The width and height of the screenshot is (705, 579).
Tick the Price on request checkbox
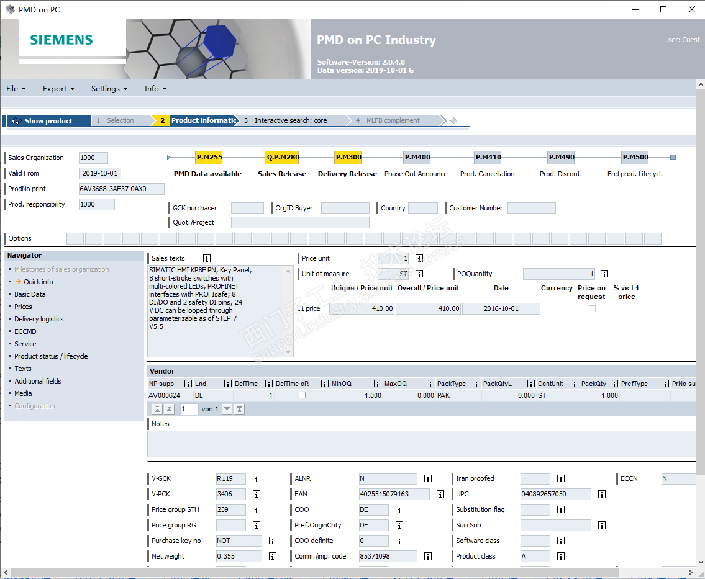click(x=592, y=308)
